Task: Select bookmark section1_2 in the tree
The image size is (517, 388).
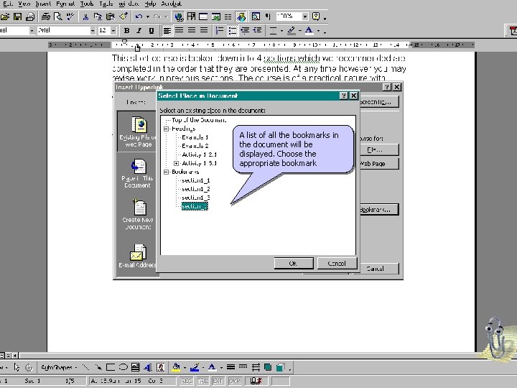Action: click(x=196, y=189)
